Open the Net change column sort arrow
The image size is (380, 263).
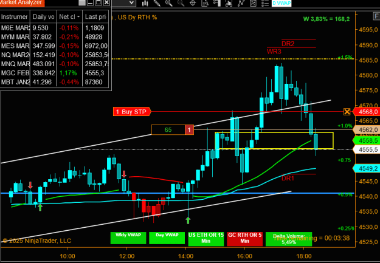(x=78, y=17)
